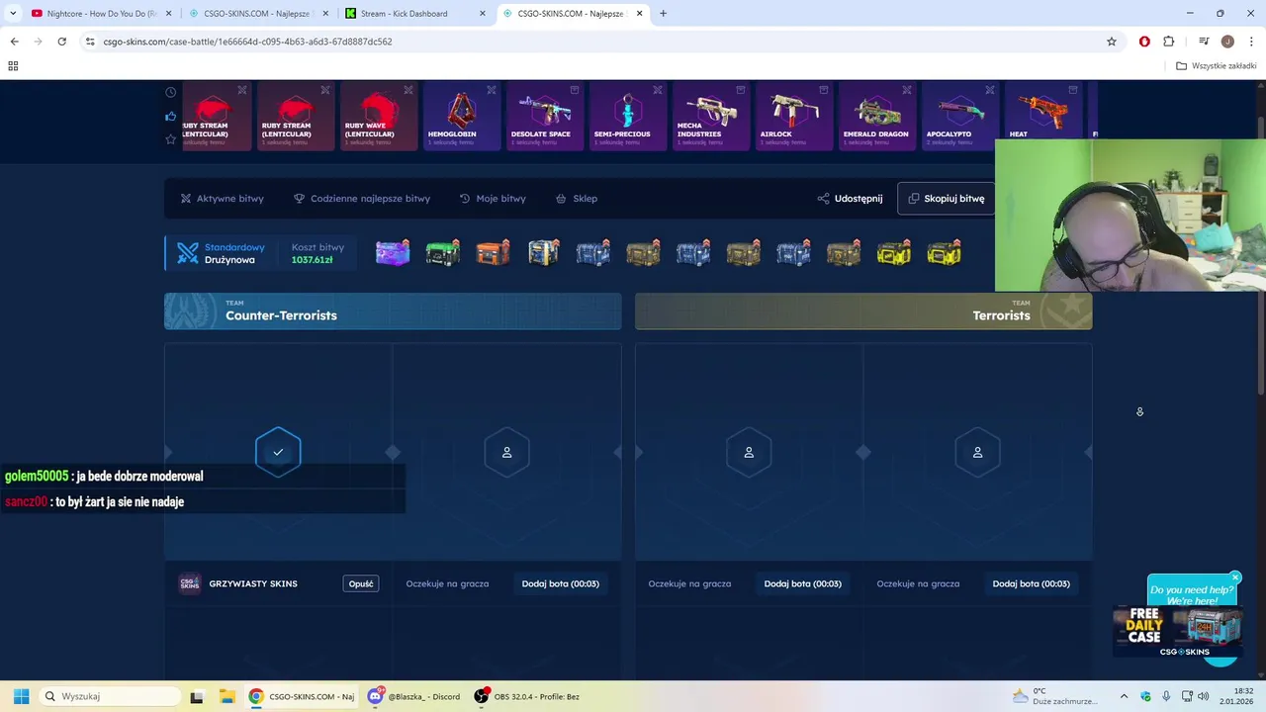
Task: Click the Skopiuj bitwę button
Action: pyautogui.click(x=947, y=199)
